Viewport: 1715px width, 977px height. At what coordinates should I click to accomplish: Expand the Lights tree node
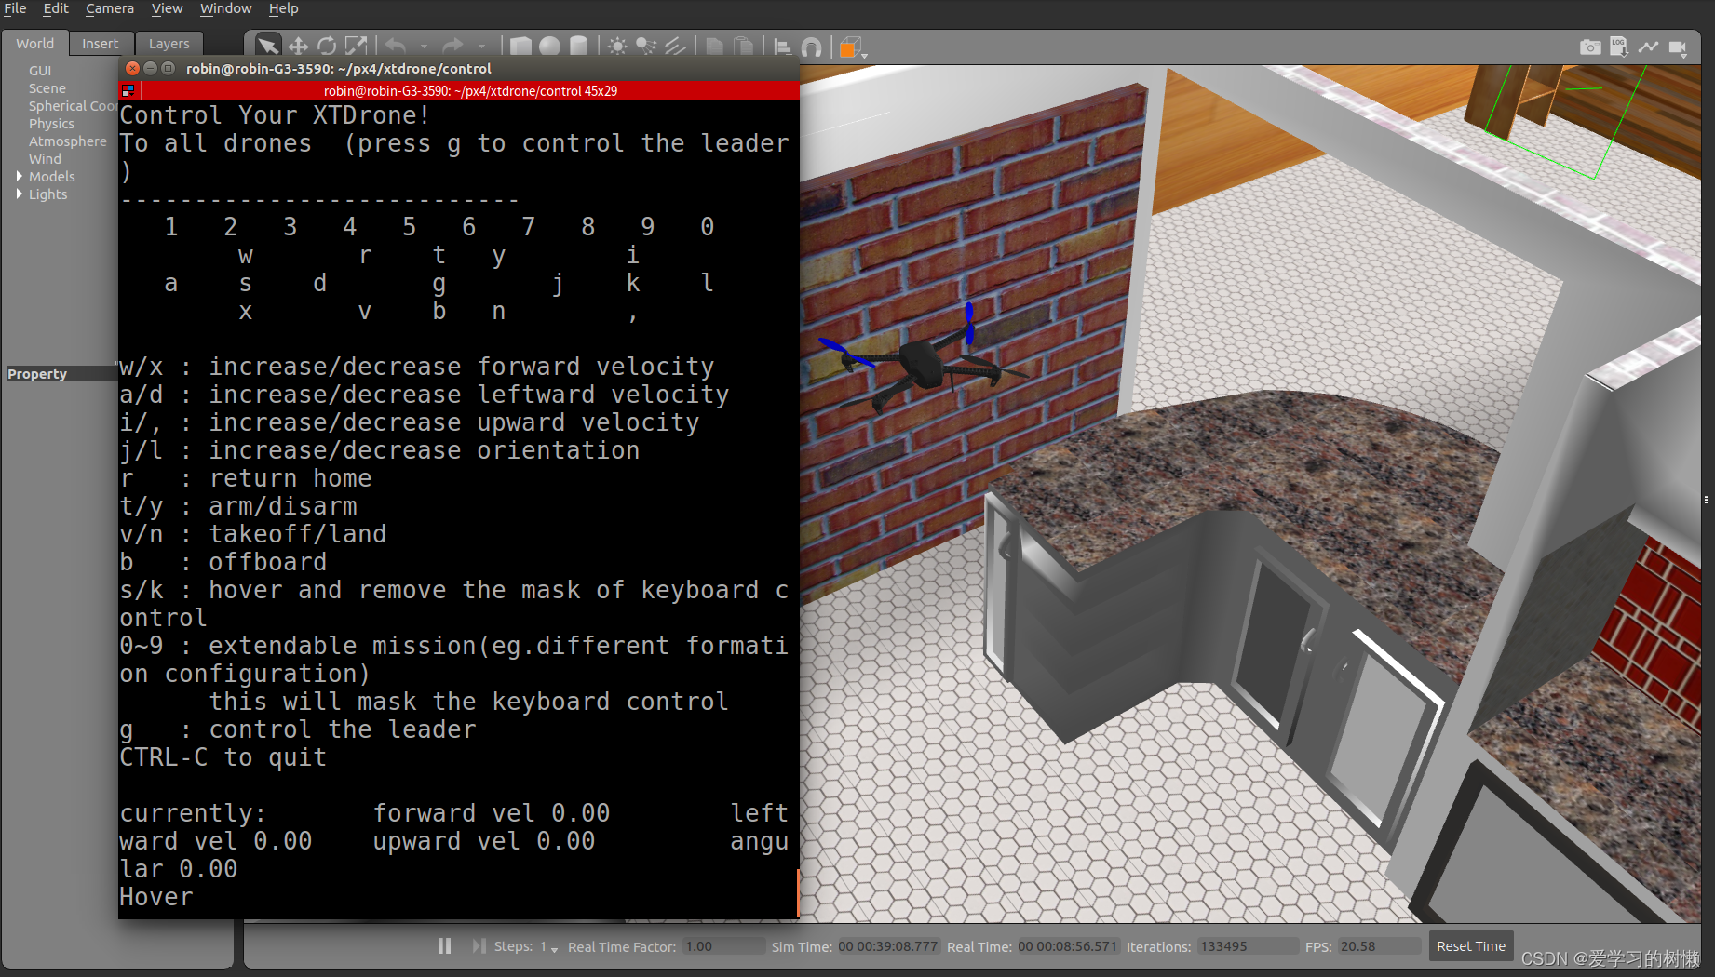(19, 194)
